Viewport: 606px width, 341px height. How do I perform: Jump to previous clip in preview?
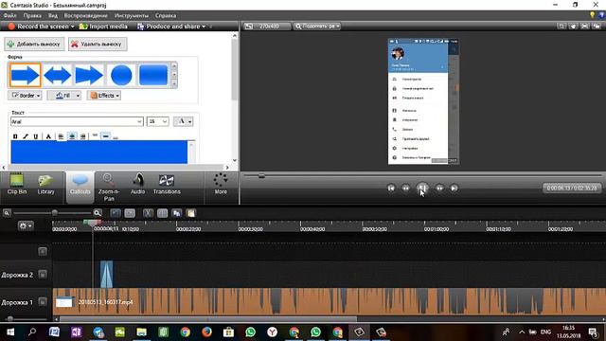[x=391, y=188]
